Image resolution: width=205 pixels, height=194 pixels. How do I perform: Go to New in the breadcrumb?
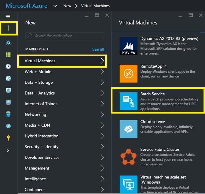coord(67,6)
